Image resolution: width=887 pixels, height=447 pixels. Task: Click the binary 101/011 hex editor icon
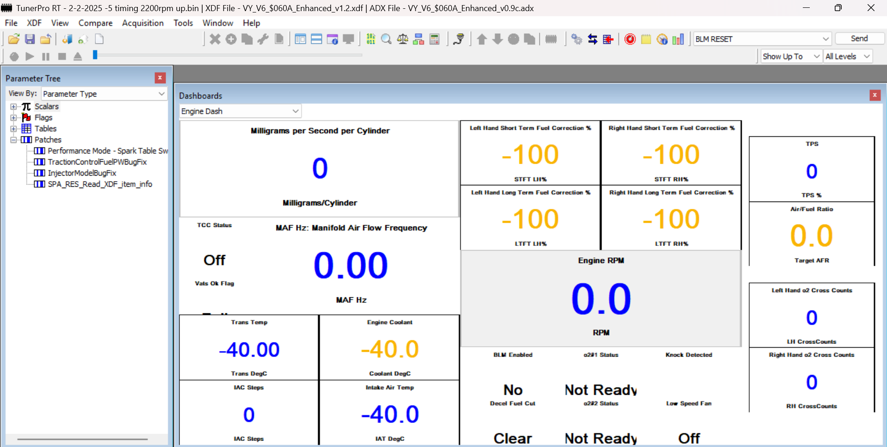tap(370, 39)
